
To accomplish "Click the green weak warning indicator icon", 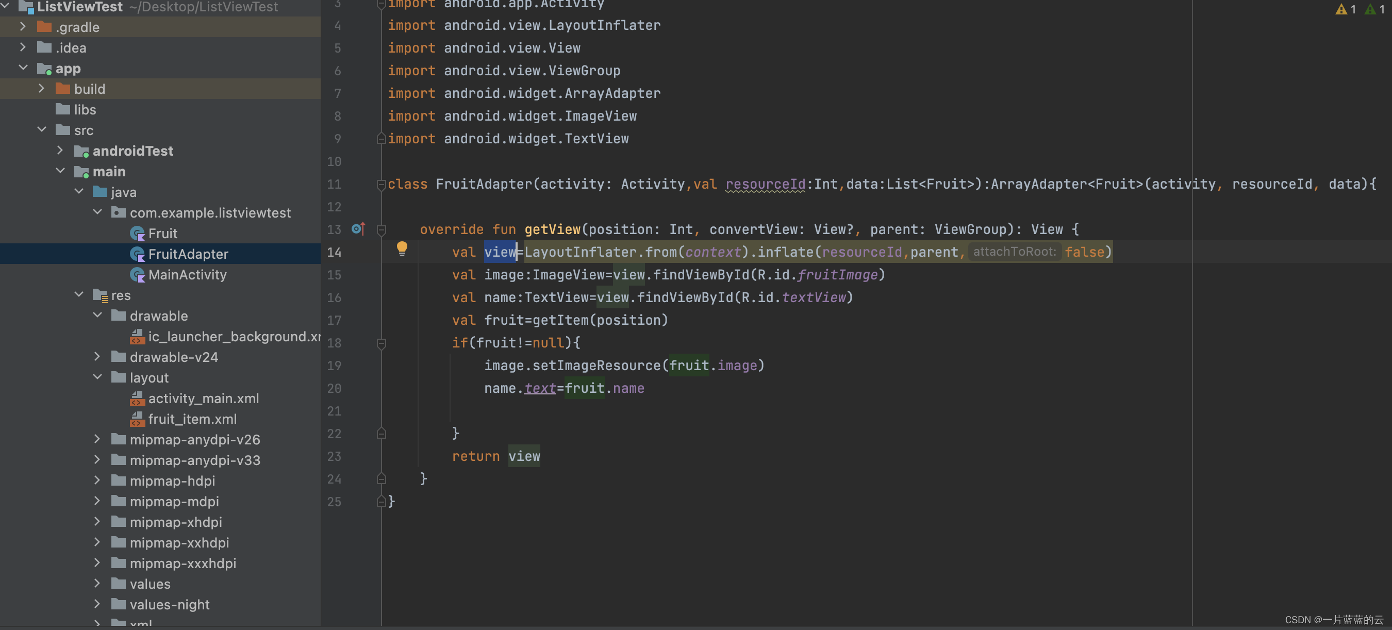I will coord(1370,9).
